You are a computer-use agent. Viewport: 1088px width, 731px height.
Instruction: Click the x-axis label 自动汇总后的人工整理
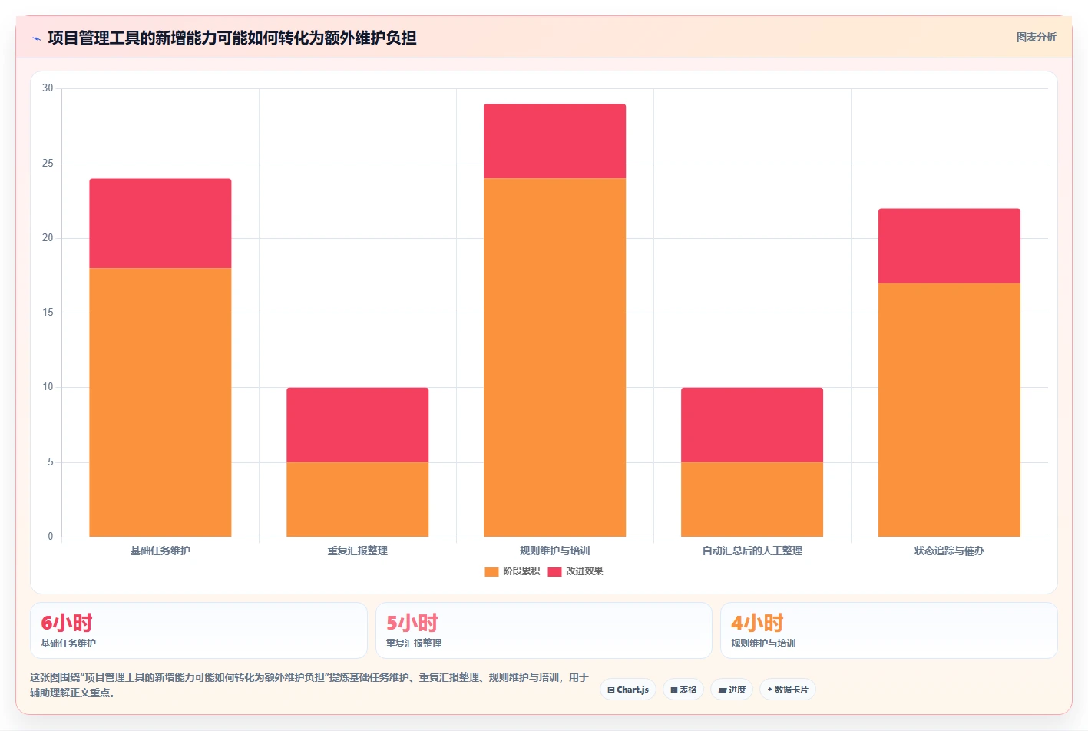click(752, 551)
